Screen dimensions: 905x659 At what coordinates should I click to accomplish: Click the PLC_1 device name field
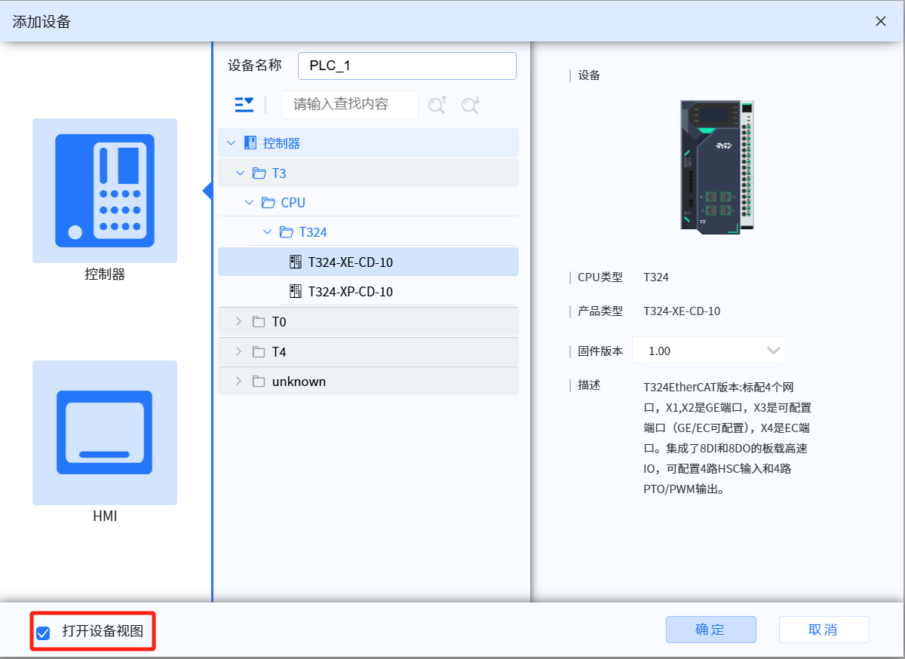[x=406, y=66]
